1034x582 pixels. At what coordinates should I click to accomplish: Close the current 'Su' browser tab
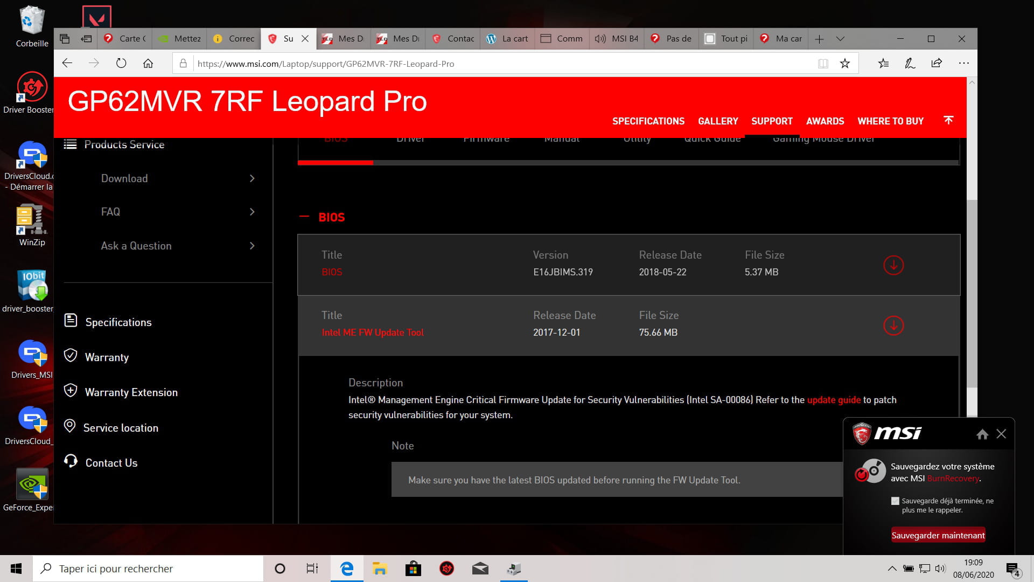coord(305,39)
